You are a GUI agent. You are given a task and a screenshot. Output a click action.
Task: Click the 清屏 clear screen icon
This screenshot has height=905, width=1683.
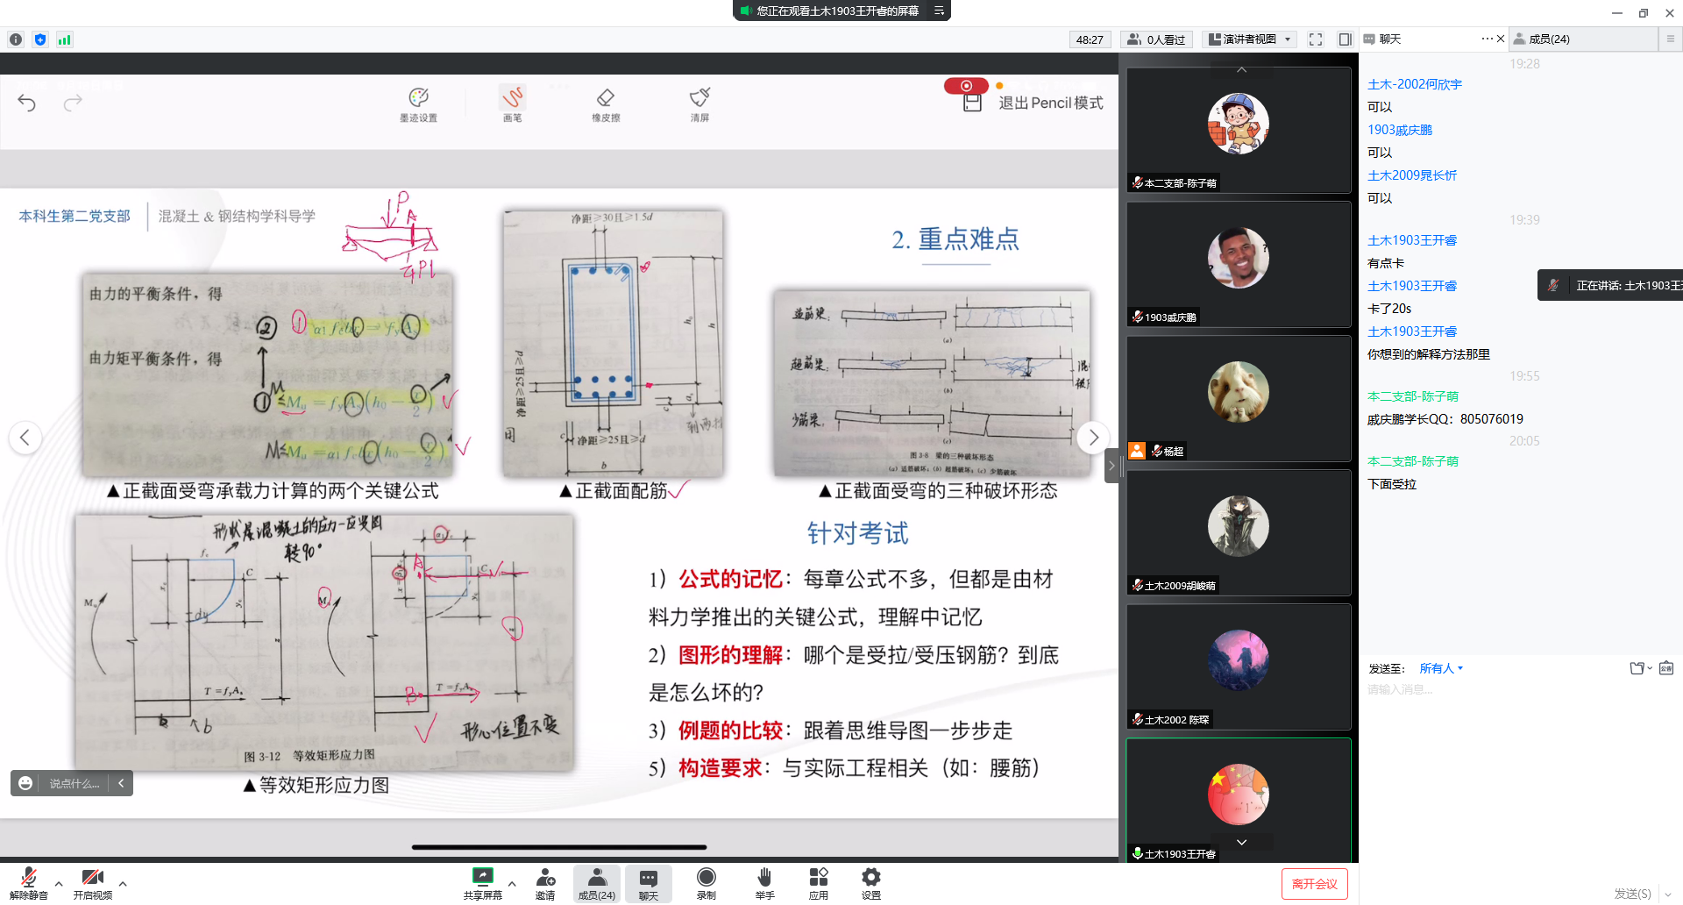click(699, 103)
